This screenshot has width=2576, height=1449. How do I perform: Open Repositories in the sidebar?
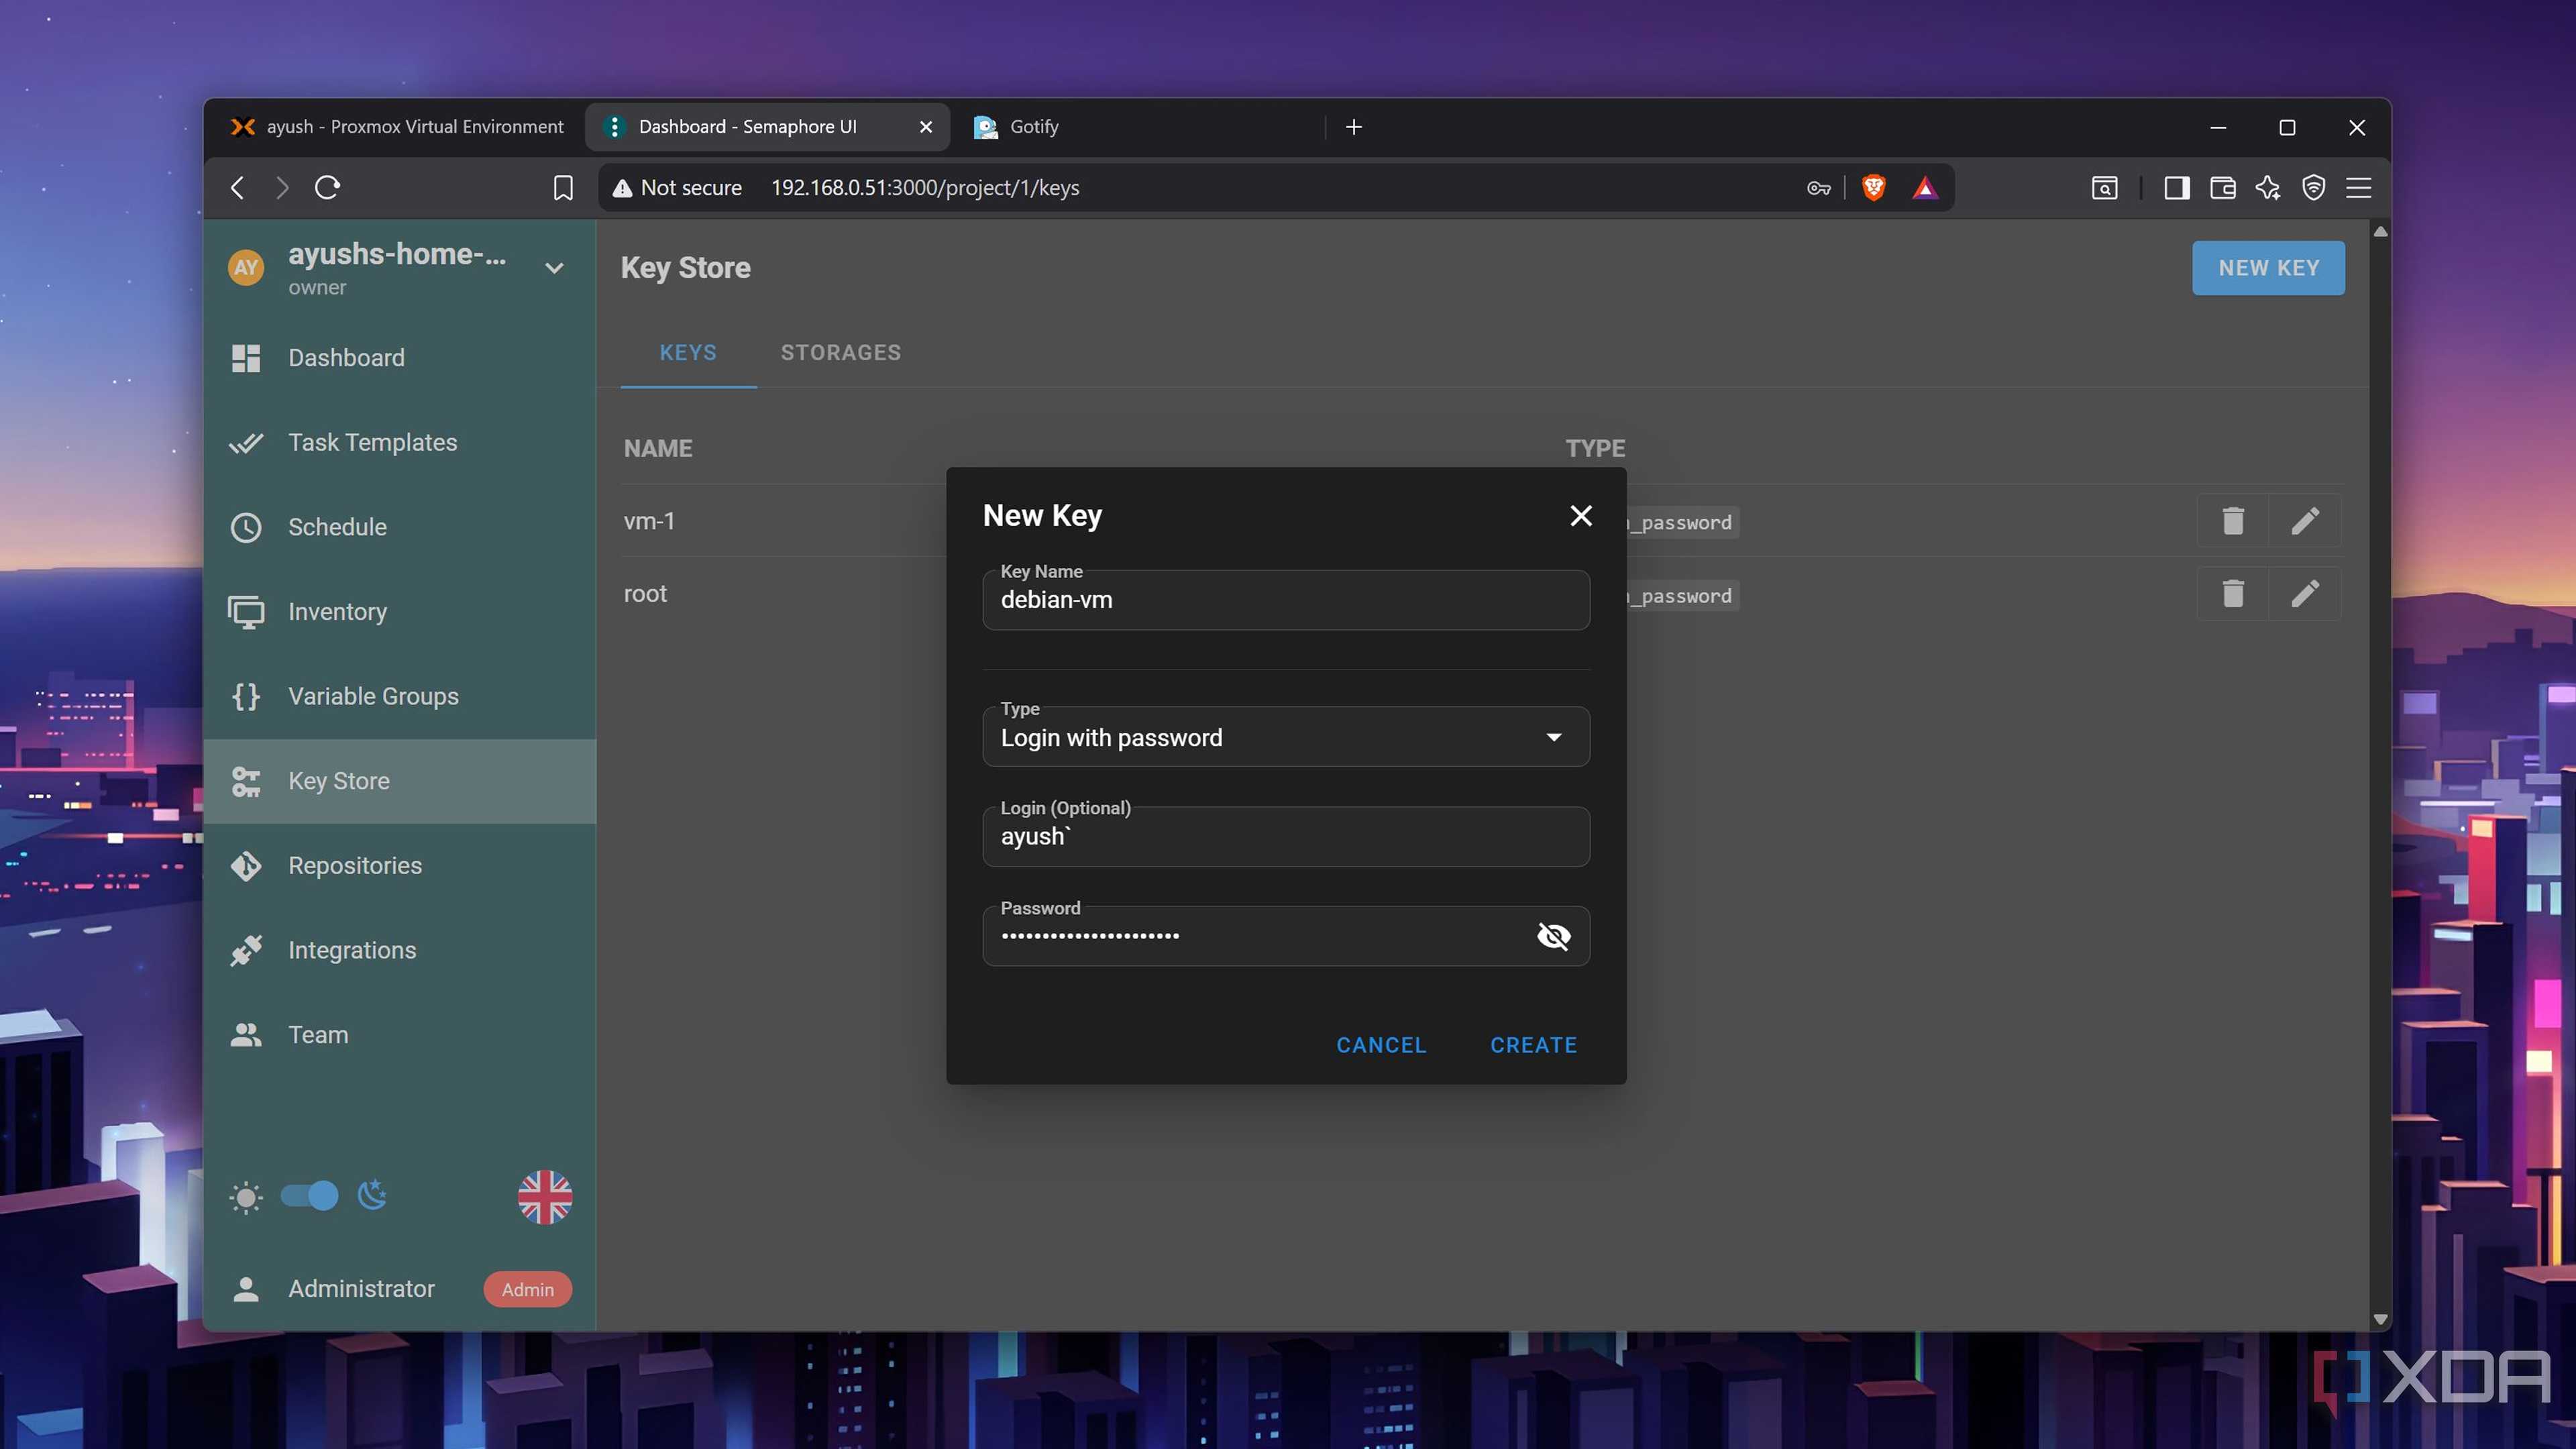click(x=399, y=865)
